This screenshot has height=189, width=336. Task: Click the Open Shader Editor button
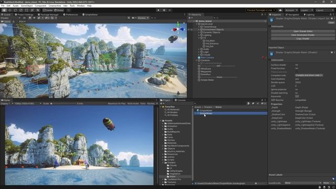point(303,31)
